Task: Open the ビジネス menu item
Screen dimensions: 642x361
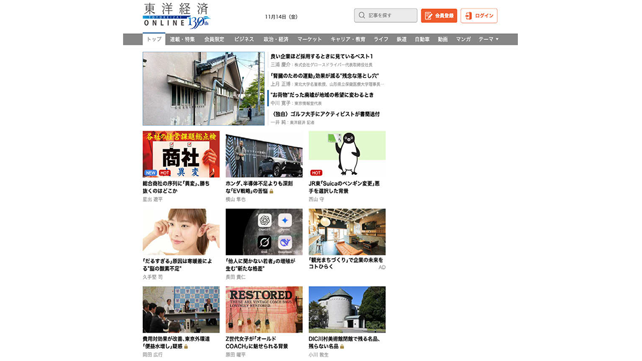Action: pyautogui.click(x=244, y=40)
